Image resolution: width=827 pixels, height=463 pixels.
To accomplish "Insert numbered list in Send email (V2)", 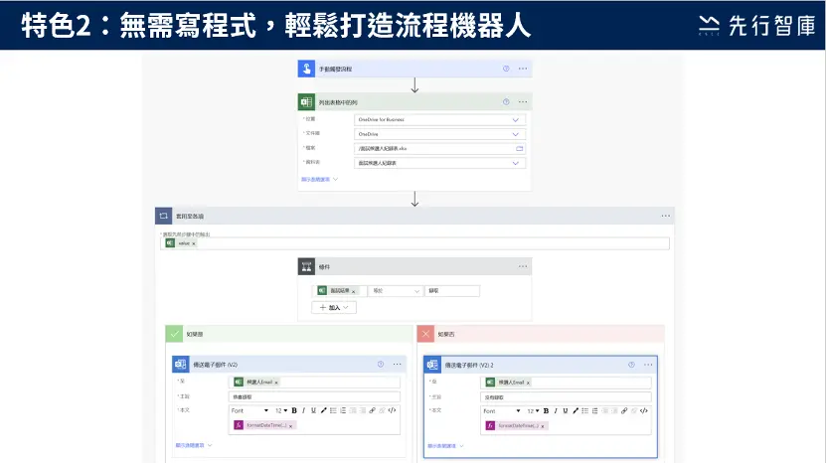I will pyautogui.click(x=343, y=410).
